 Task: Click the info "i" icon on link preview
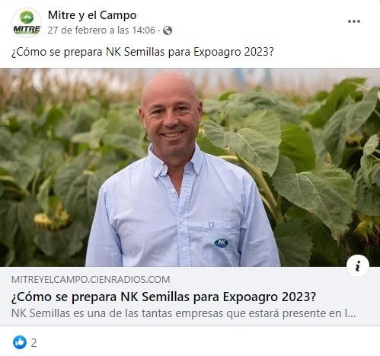pyautogui.click(x=358, y=266)
